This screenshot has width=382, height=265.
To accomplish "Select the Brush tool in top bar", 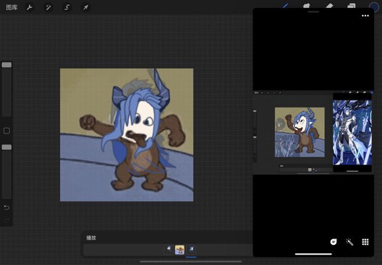I will tap(286, 6).
